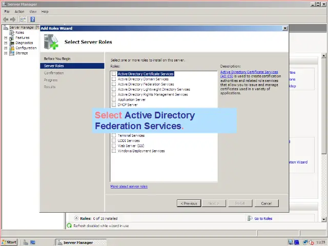Image resolution: width=328 pixels, height=246 pixels.
Task: Click the Server Manager taskbar button
Action: click(81, 242)
